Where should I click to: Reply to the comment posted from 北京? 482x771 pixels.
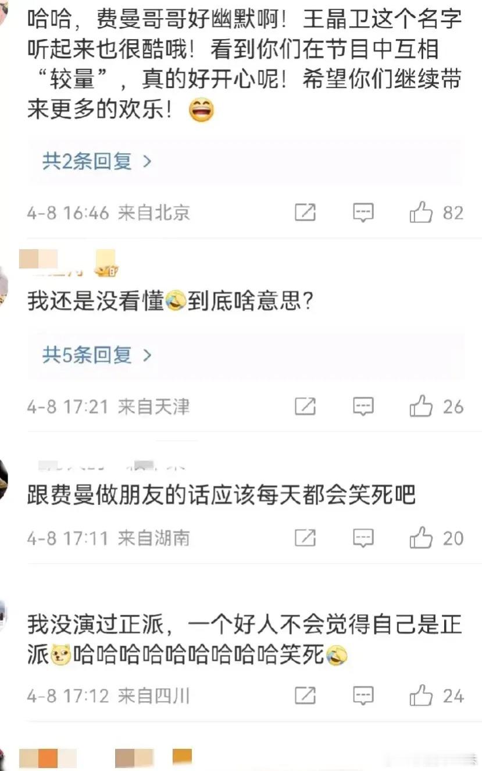363,213
